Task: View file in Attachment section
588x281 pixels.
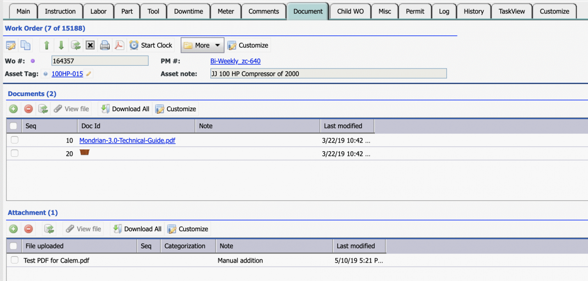Action: tap(83, 229)
